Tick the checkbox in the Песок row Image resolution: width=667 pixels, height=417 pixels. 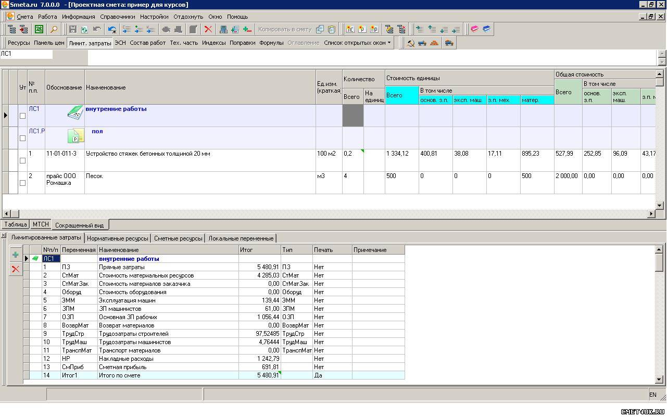(22, 183)
